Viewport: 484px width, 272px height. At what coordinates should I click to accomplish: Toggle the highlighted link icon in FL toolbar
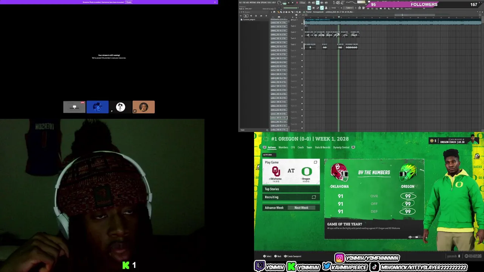pyautogui.click(x=322, y=8)
